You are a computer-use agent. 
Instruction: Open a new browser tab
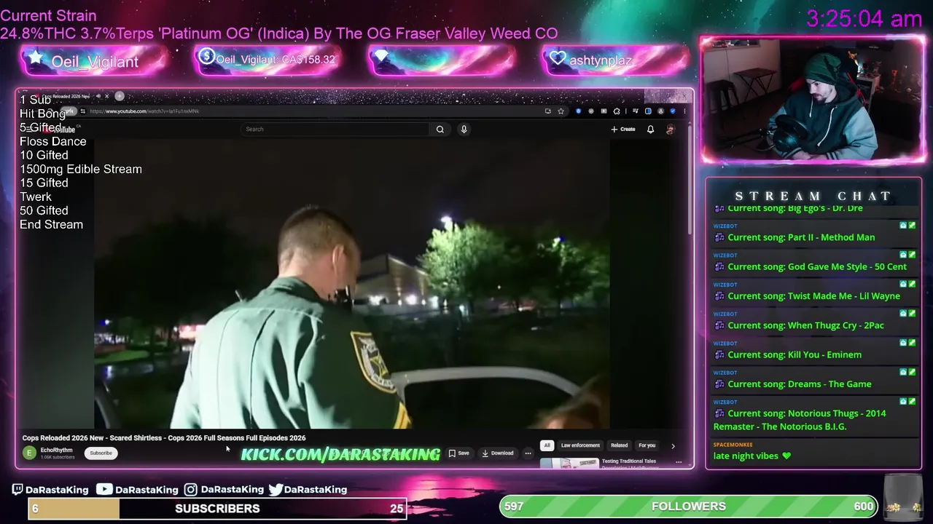[x=120, y=96]
